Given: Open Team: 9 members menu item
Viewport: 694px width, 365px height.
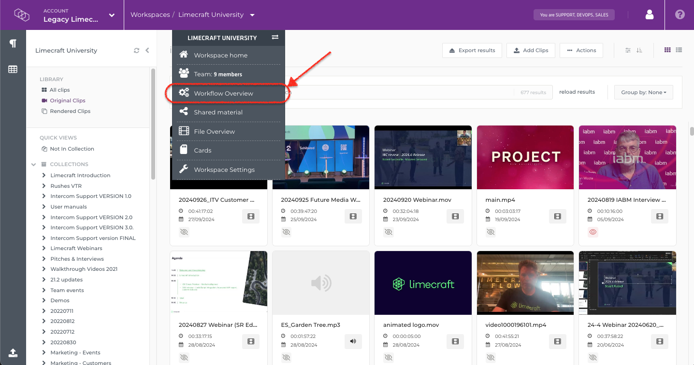Looking at the screenshot, I should coord(229,74).
